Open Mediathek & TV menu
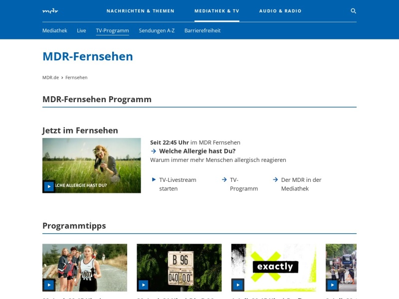This screenshot has width=399, height=299. tap(217, 11)
